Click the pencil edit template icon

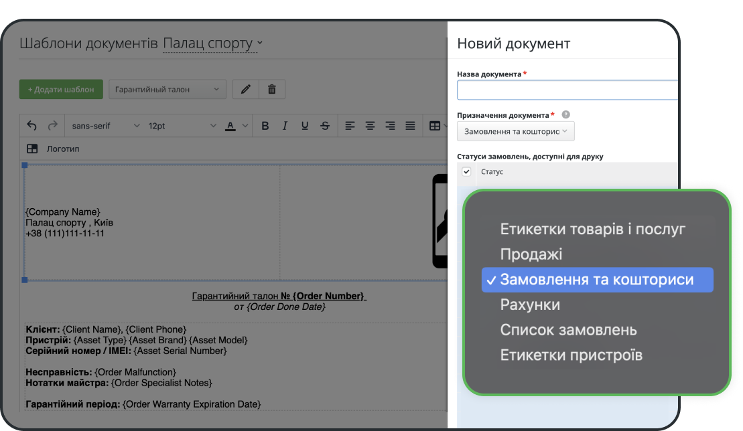245,89
